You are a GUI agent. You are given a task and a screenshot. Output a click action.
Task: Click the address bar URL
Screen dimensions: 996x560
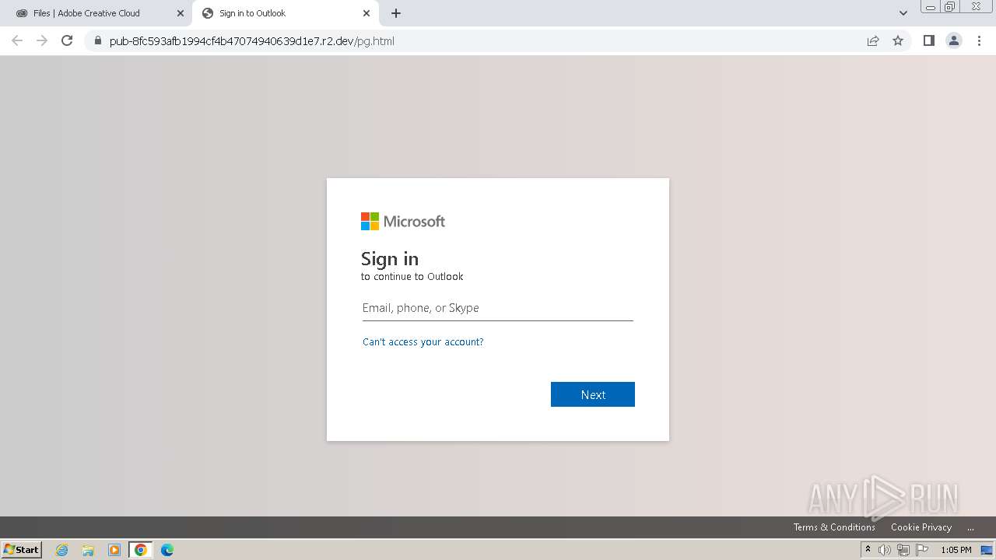point(252,41)
